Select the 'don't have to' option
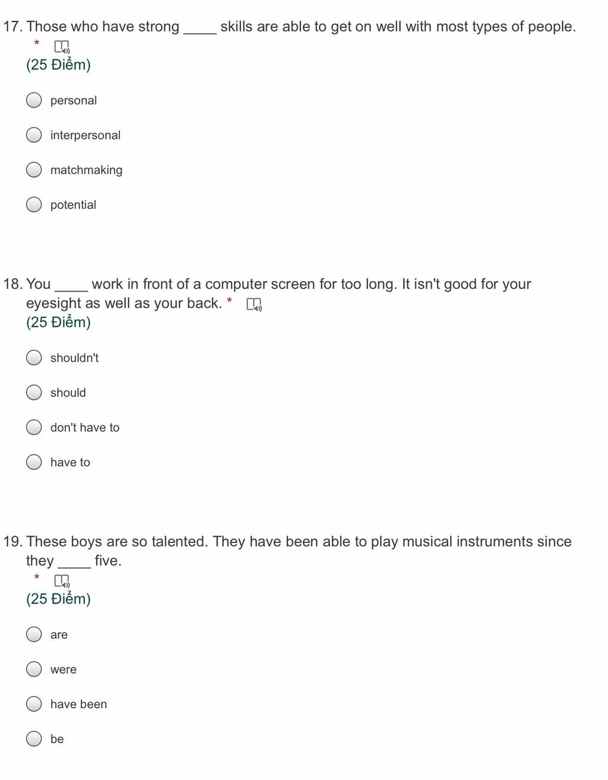Image resolution: width=608 pixels, height=780 pixels. coord(34,428)
